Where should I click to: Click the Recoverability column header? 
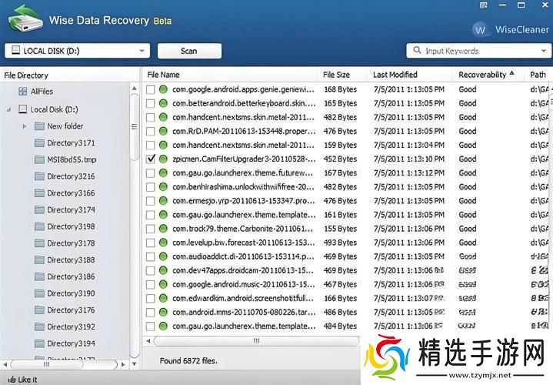click(482, 75)
